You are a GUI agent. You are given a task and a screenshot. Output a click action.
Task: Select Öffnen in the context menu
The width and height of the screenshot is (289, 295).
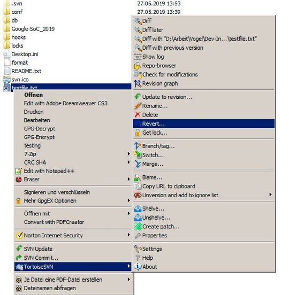click(73, 95)
